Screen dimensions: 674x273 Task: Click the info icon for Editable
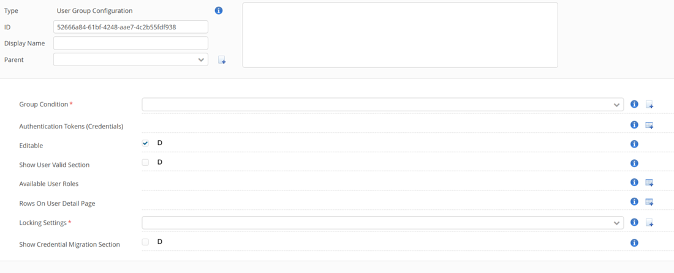634,144
